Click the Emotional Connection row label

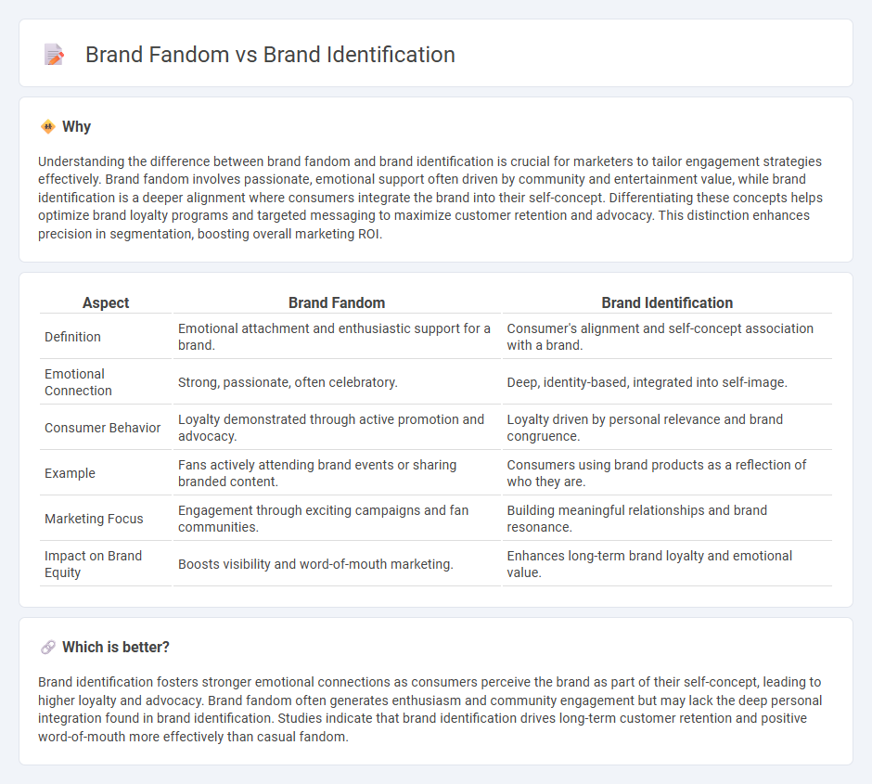click(x=79, y=382)
